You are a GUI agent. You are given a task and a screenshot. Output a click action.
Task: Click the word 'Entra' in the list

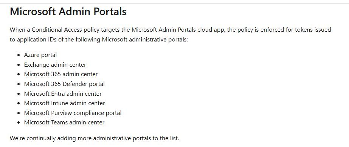[x=58, y=94]
